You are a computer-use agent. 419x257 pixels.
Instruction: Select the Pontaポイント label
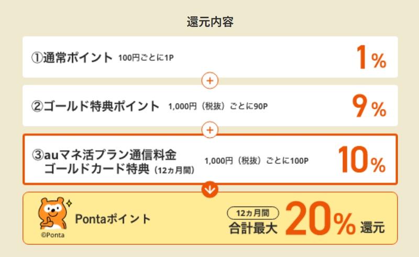[x=113, y=218]
